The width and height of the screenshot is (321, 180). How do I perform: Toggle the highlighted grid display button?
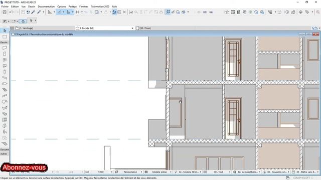pyautogui.click(x=168, y=12)
